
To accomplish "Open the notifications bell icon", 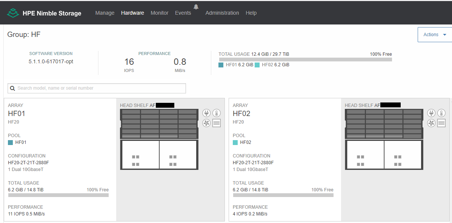I will [196, 7].
